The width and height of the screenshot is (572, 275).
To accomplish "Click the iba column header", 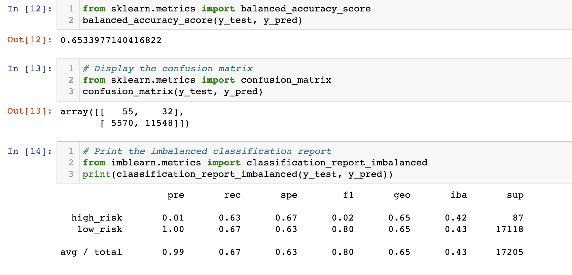I will pyautogui.click(x=459, y=195).
